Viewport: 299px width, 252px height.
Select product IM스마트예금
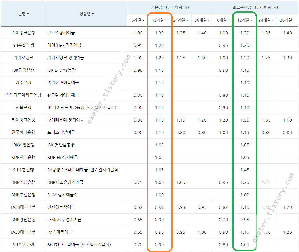pyautogui.click(x=60, y=232)
